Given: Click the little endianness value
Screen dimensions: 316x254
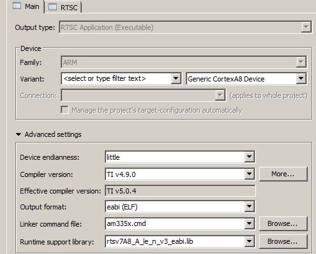Looking at the screenshot, I should 113,157.
